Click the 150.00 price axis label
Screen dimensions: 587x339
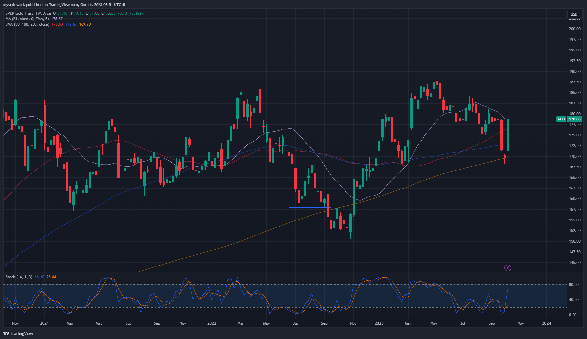pyautogui.click(x=575, y=241)
